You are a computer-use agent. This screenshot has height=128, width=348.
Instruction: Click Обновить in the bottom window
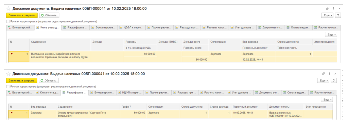pyautogui.click(x=49, y=81)
